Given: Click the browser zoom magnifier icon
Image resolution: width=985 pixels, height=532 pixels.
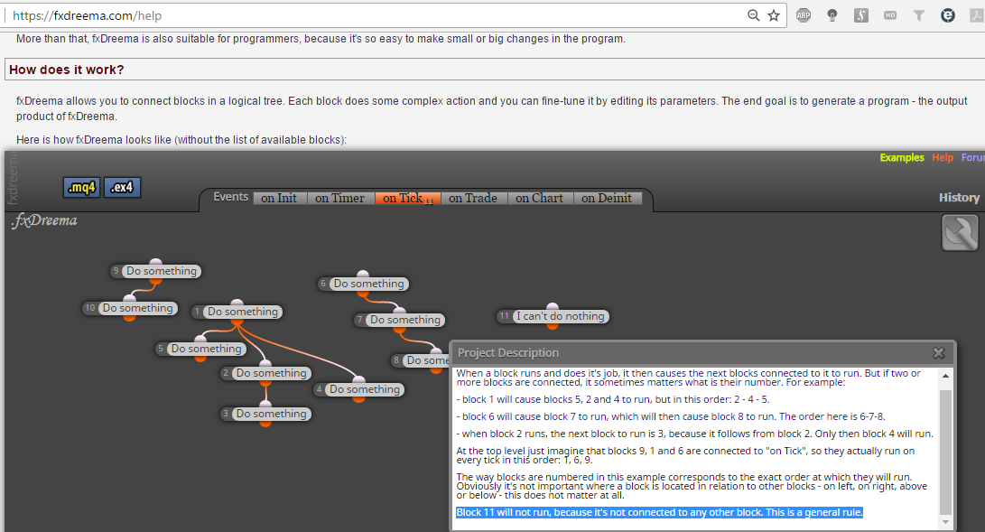Looking at the screenshot, I should click(x=753, y=15).
